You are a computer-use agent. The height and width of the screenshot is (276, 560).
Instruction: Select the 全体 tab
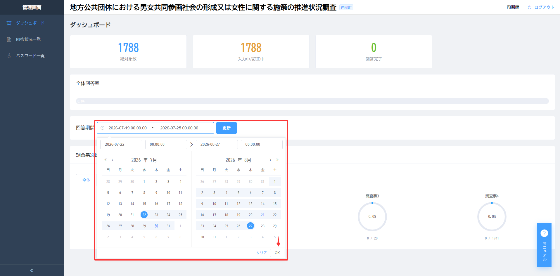(x=86, y=180)
